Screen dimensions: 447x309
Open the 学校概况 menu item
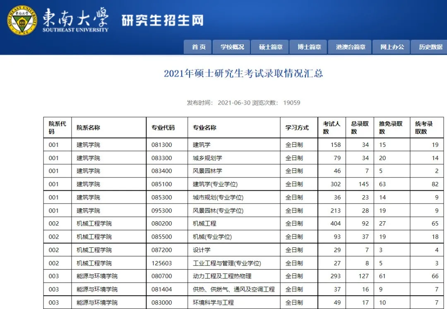[231, 47]
